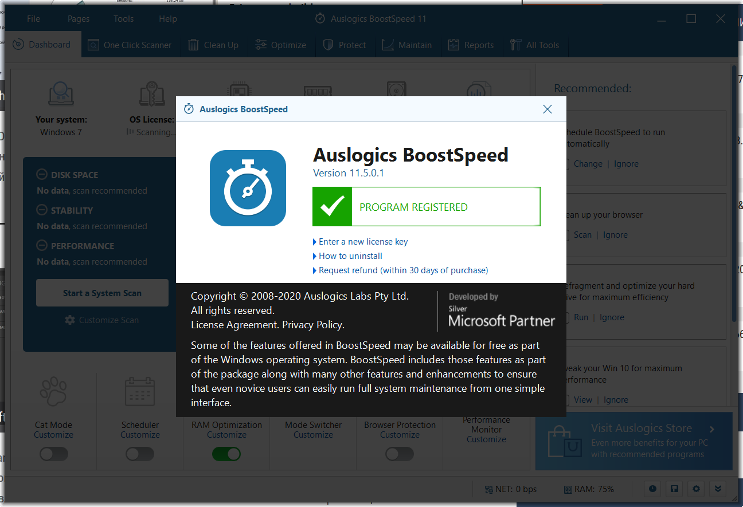Screen dimensions: 743x507
Task: Collapse the STABILITY section
Action: pos(41,210)
